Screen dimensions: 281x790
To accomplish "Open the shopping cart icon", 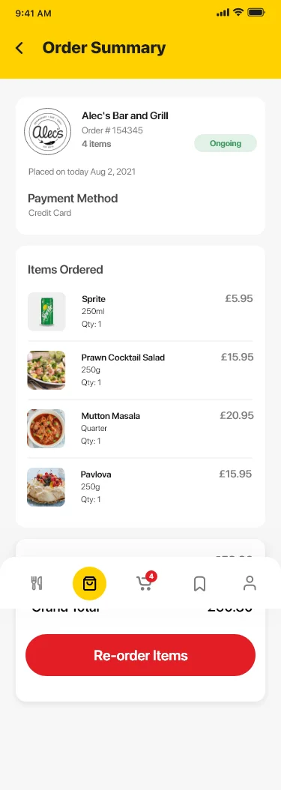I will [144, 584].
